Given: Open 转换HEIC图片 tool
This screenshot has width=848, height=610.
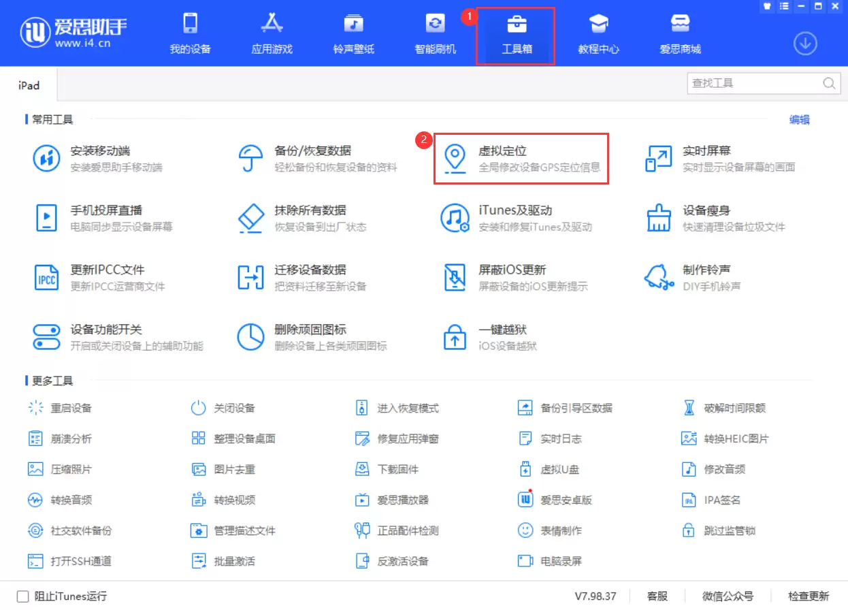Looking at the screenshot, I should (x=725, y=438).
